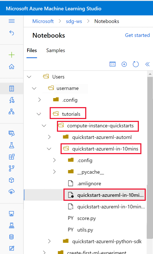Open the score.py file

click(x=87, y=218)
